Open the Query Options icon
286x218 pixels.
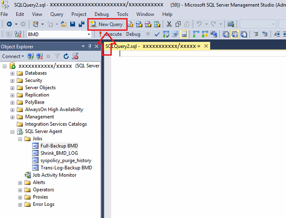coord(175,34)
